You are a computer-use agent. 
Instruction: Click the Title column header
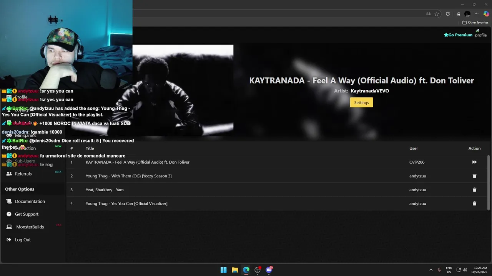pyautogui.click(x=90, y=148)
